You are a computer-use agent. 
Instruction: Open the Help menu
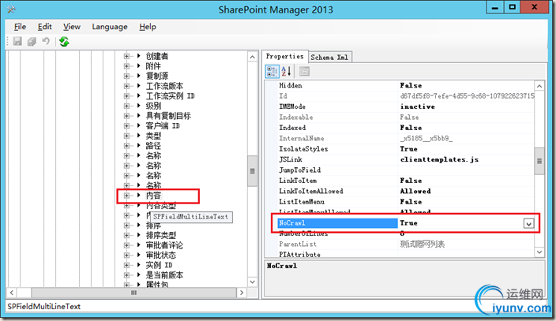148,27
